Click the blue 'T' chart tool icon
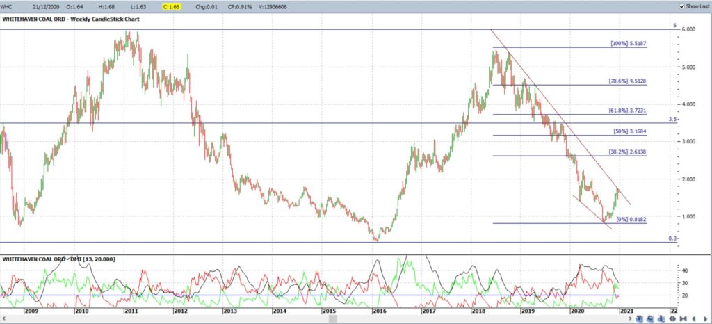The image size is (712, 324). (640, 318)
